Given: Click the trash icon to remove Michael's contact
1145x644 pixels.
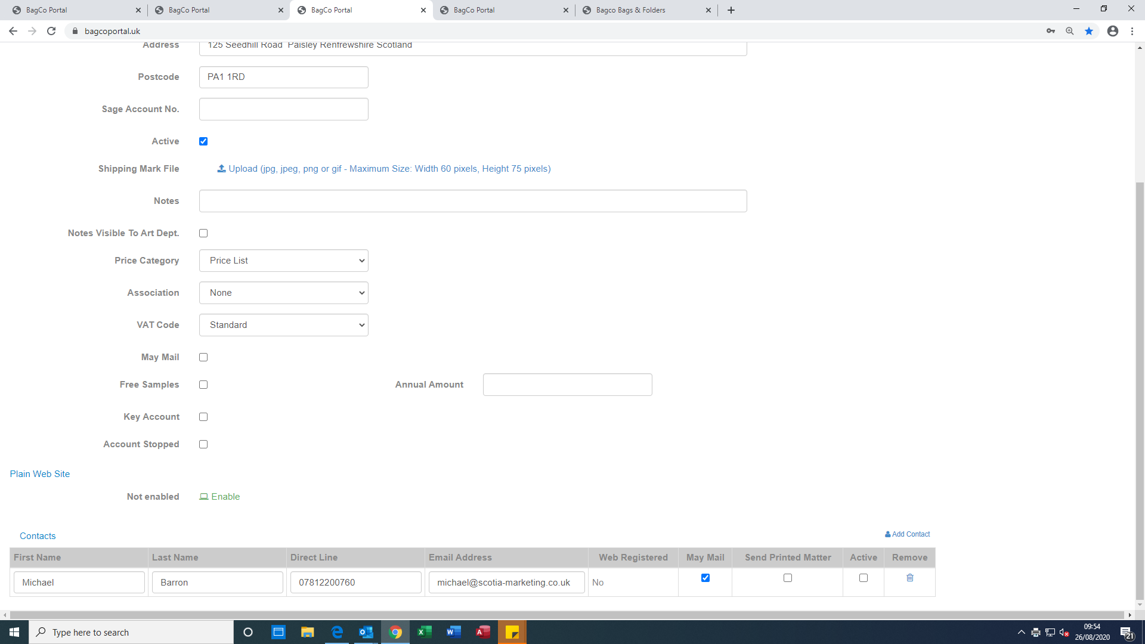Looking at the screenshot, I should 910,577.
